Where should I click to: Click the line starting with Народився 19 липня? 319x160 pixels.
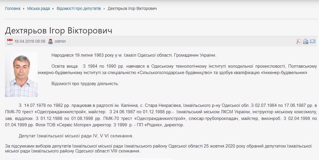click(x=134, y=55)
